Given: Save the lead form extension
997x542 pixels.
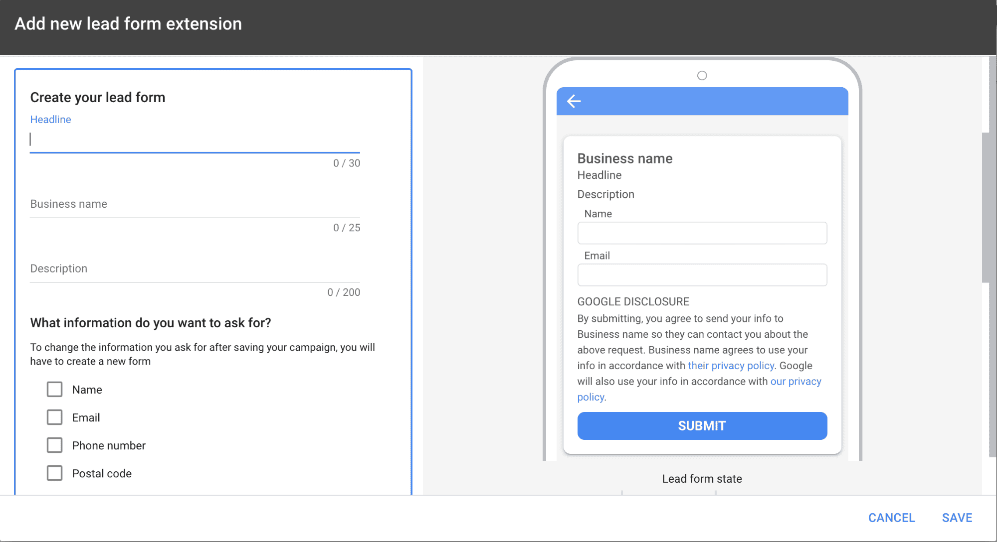Looking at the screenshot, I should point(957,518).
